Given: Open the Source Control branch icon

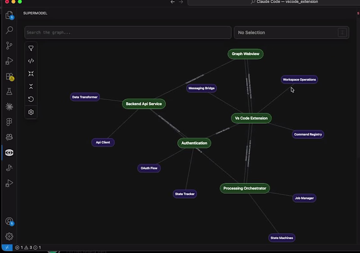Looking at the screenshot, I should point(9,45).
